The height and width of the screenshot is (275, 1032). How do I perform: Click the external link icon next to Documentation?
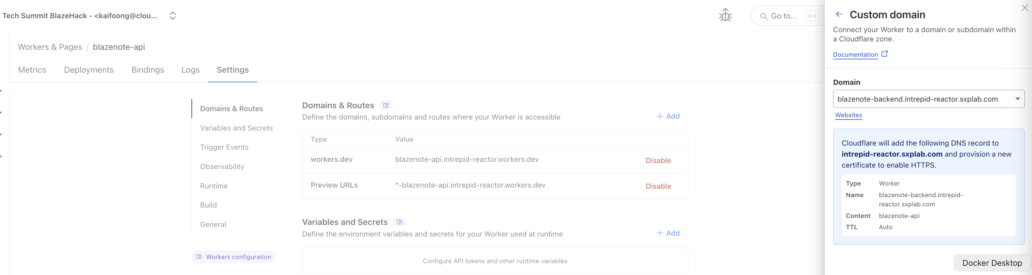coord(884,54)
